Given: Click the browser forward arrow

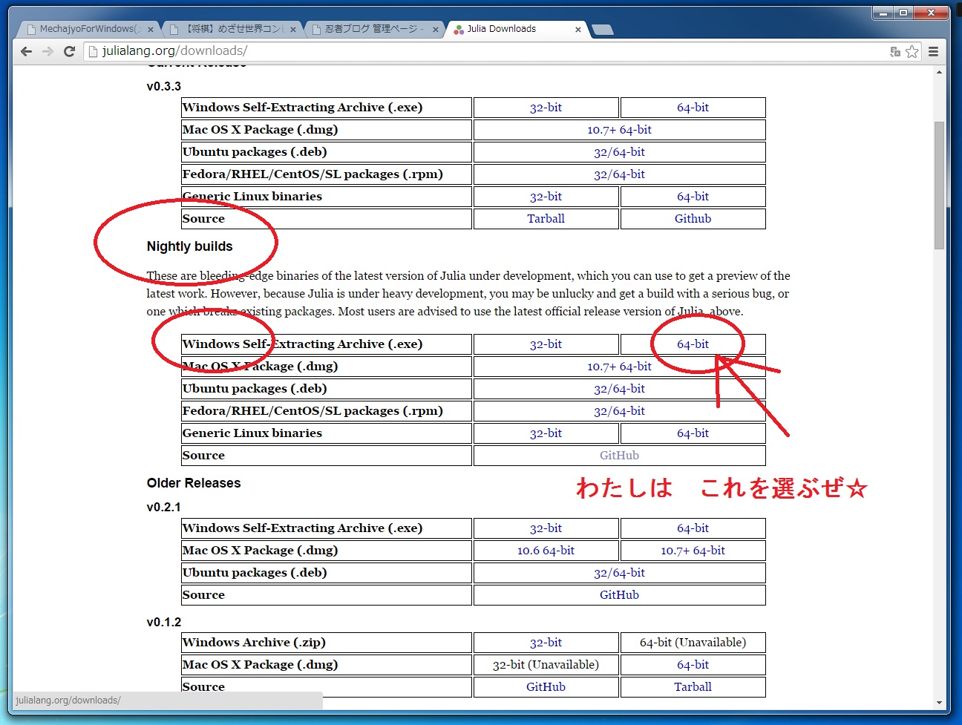Looking at the screenshot, I should (x=48, y=51).
